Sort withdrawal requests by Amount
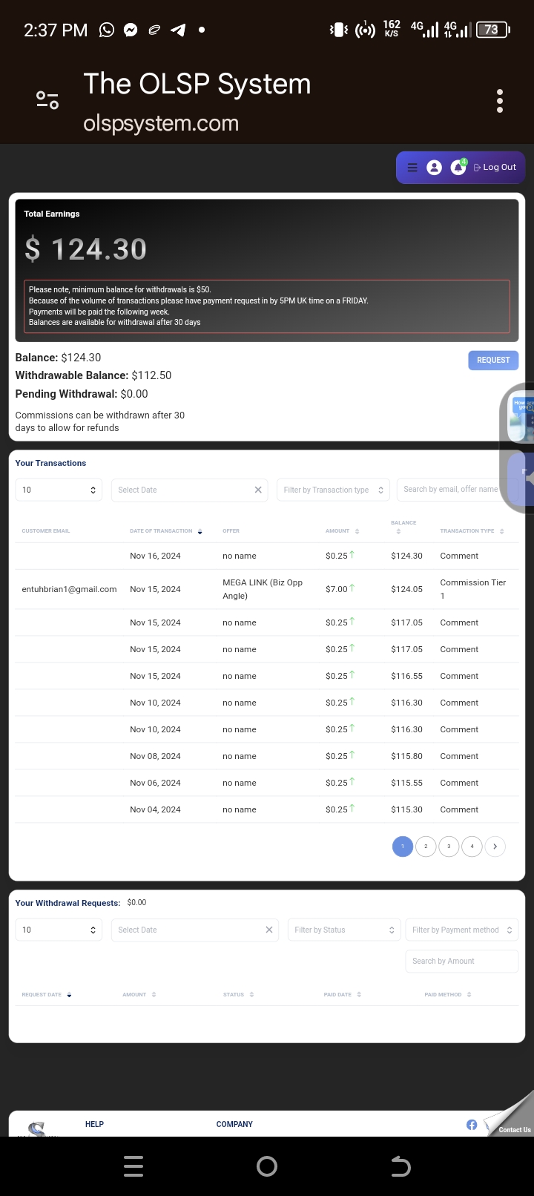 [139, 995]
